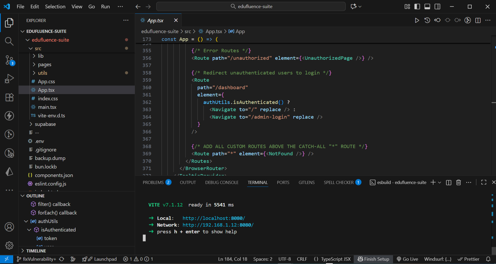Click the Run play icon in editor toolbar
496x264 pixels.
pyautogui.click(x=417, y=20)
